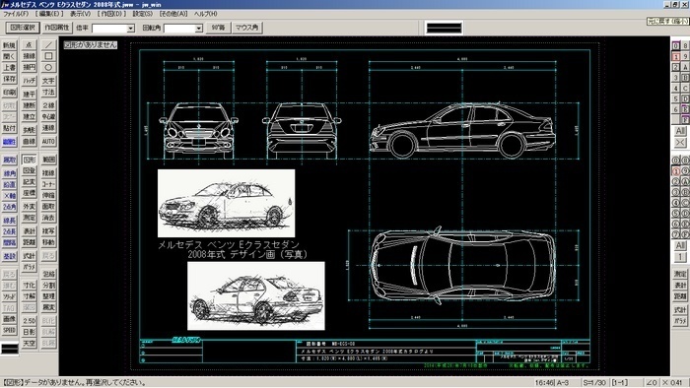This screenshot has height=388, width=690.
Task: Click the S=1/30 scale in status bar
Action: [594, 383]
